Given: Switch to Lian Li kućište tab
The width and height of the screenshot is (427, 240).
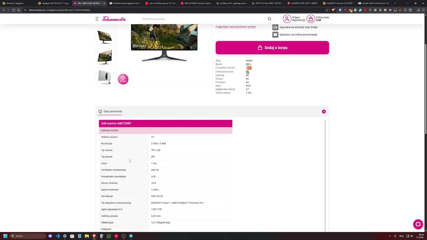Looking at the screenshot, I should click(x=160, y=3).
